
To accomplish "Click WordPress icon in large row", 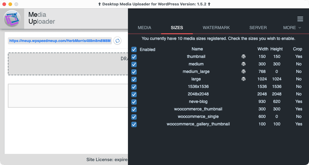I will point(244,79).
